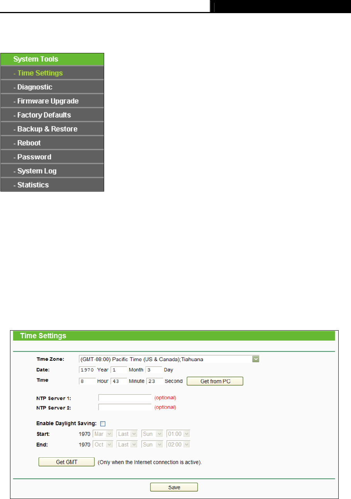
Task: Click the Day input field
Action: point(154,370)
